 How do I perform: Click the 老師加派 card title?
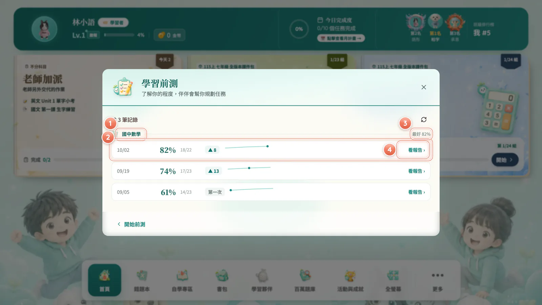click(x=43, y=79)
